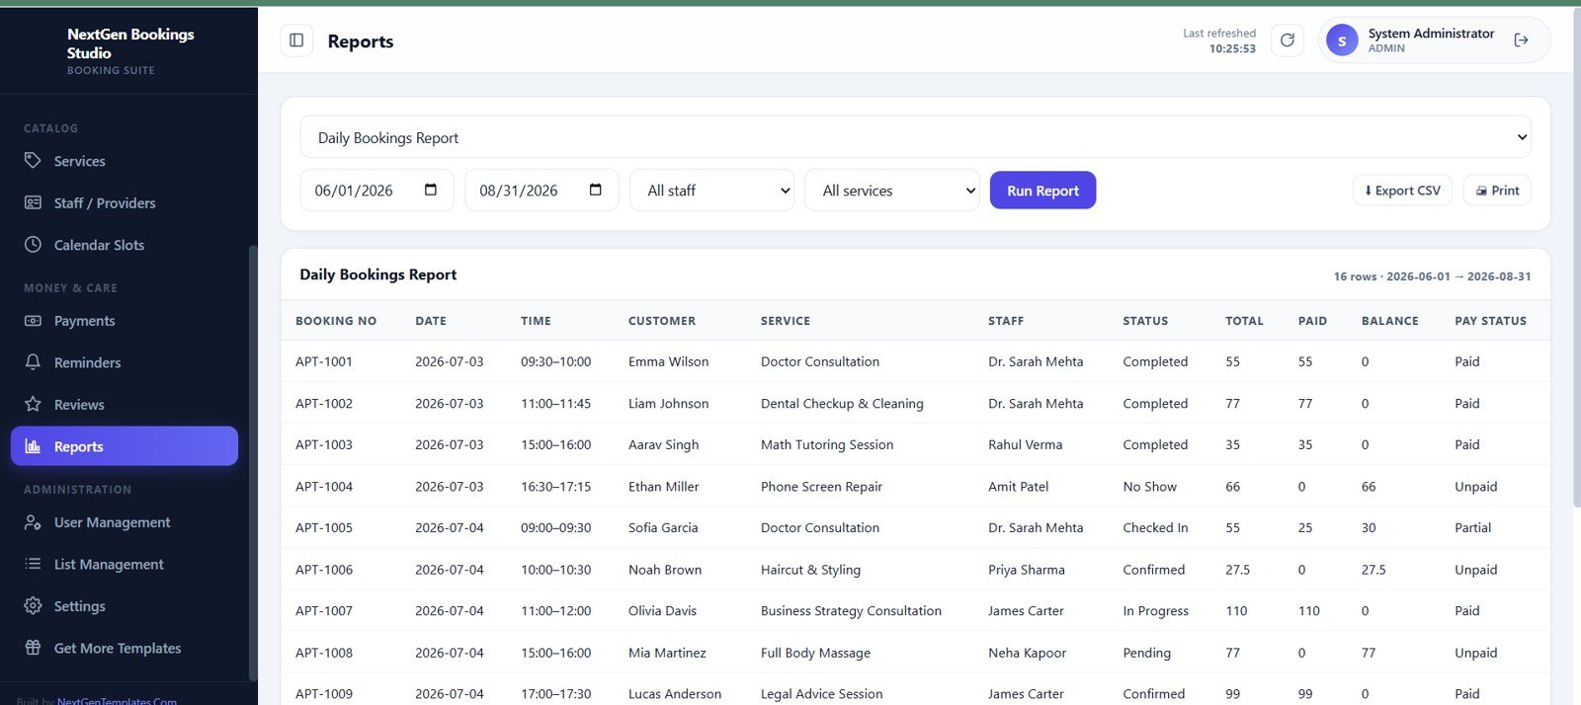Viewport: 1581px width, 705px height.
Task: Click the refresh icon button
Action: (x=1287, y=40)
